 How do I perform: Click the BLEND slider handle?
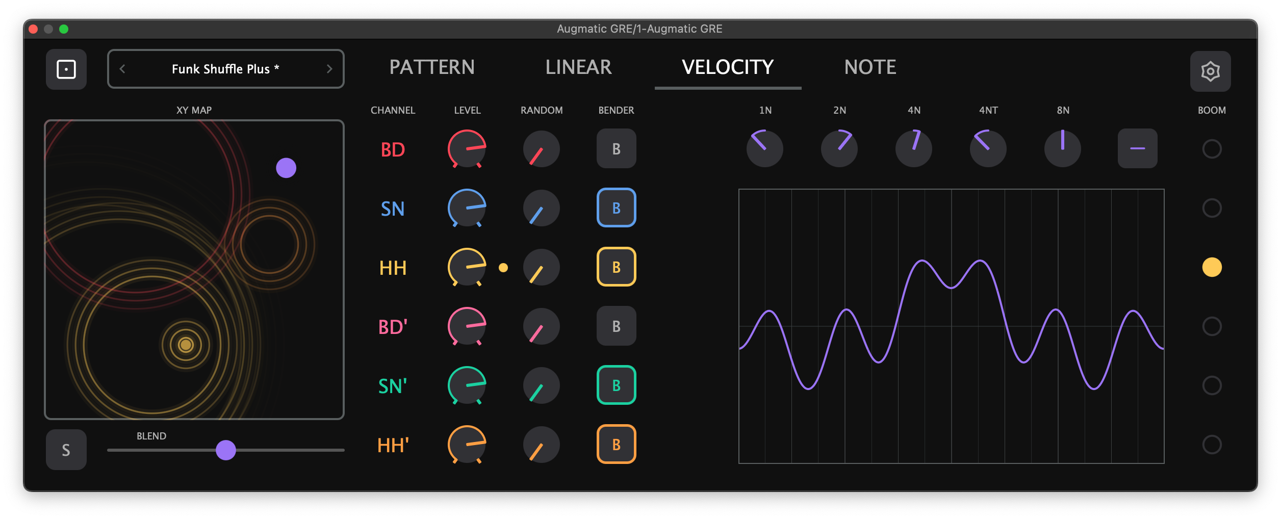225,451
